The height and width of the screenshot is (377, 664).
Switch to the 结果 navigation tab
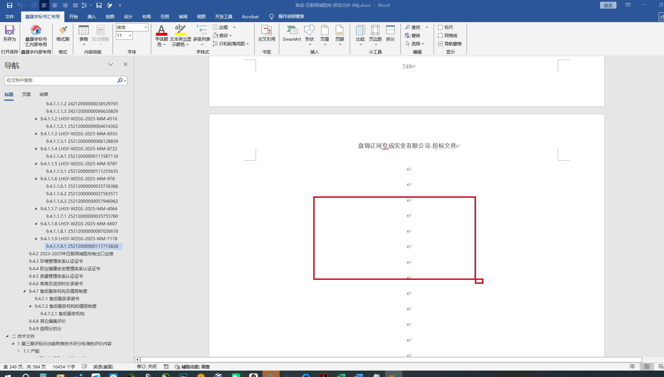pos(44,94)
